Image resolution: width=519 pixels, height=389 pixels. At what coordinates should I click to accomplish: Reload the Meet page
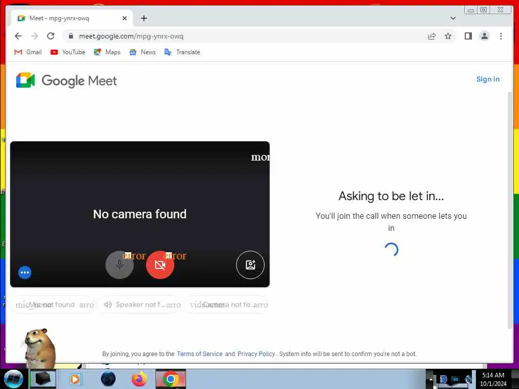tap(51, 36)
